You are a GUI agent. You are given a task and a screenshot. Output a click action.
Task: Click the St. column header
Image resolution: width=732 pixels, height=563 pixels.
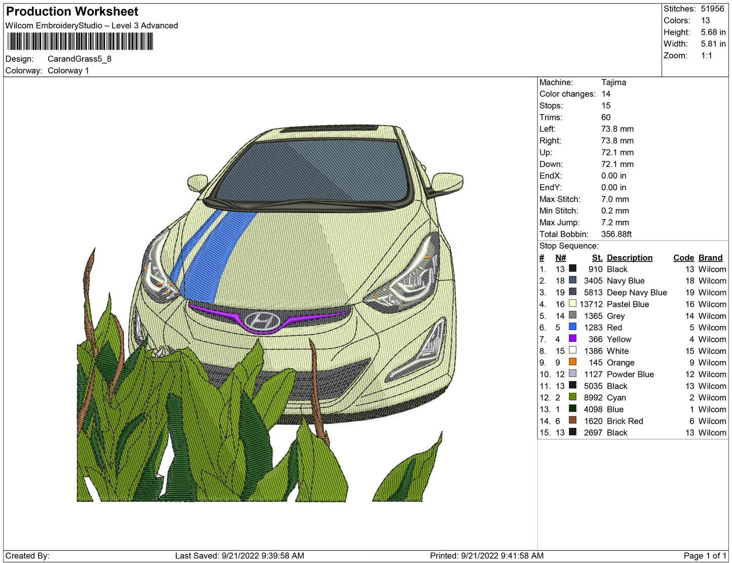point(597,258)
